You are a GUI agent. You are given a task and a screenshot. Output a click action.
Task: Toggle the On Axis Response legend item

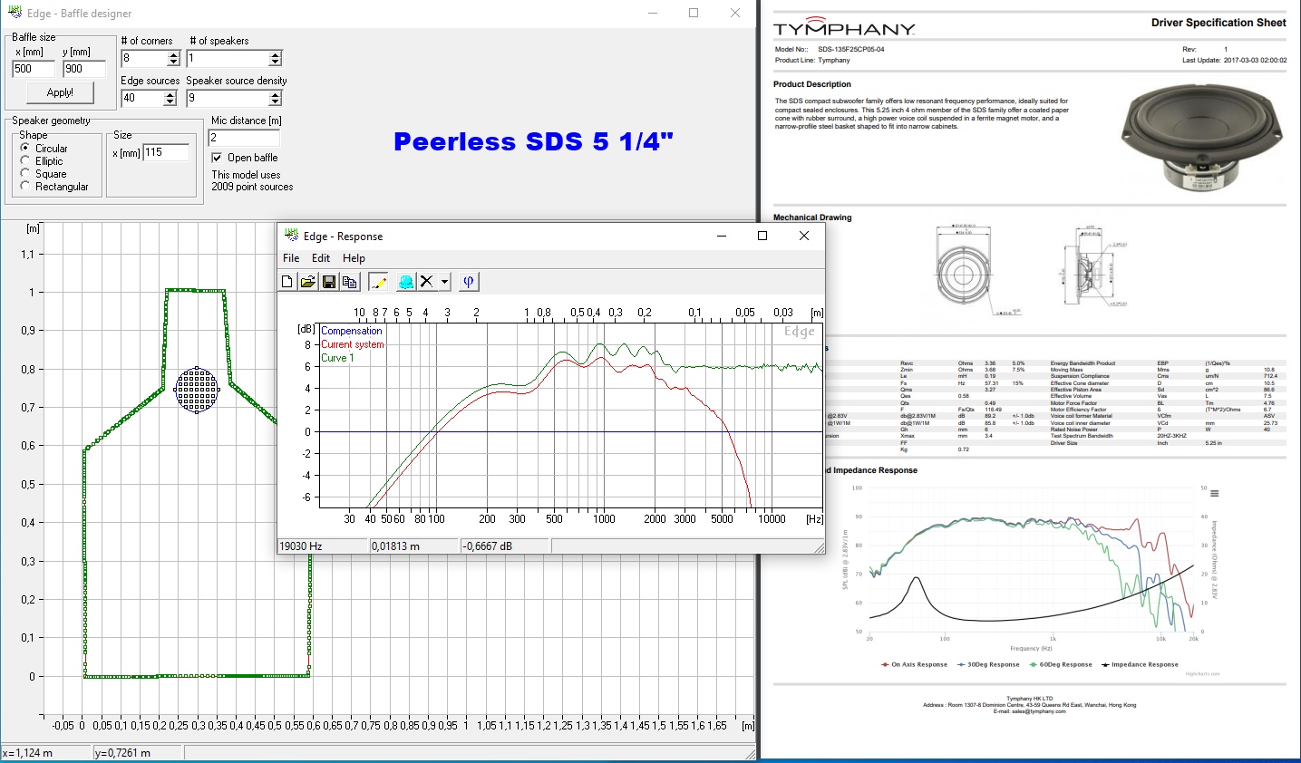point(914,664)
